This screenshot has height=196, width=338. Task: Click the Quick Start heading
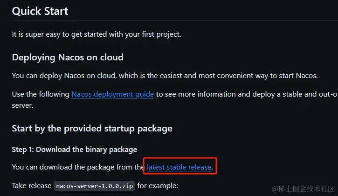point(40,11)
